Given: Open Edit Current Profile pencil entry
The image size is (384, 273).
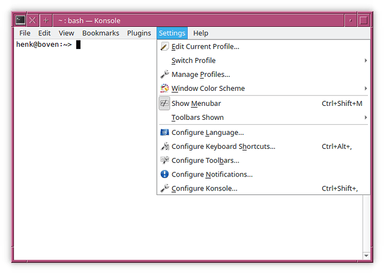Looking at the screenshot, I should click(164, 47).
